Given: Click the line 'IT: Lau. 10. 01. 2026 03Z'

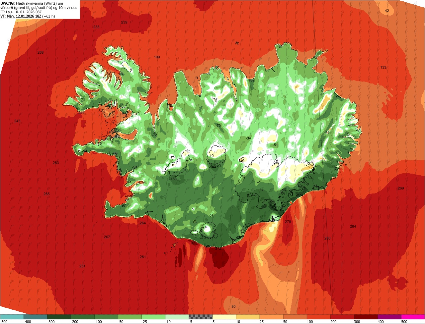Looking at the screenshot, I should pyautogui.click(x=21, y=12).
